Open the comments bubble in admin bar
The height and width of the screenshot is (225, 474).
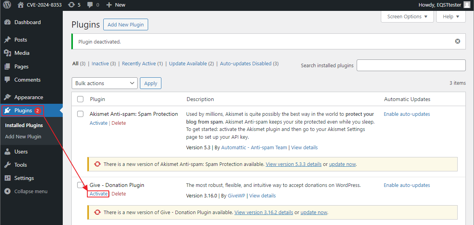(x=93, y=5)
